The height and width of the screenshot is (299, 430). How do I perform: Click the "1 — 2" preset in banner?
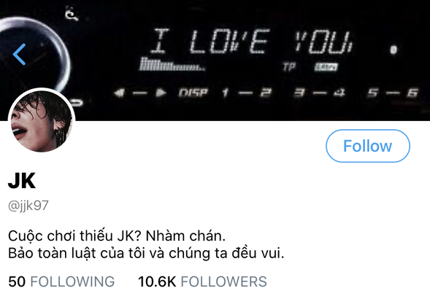tap(246, 93)
